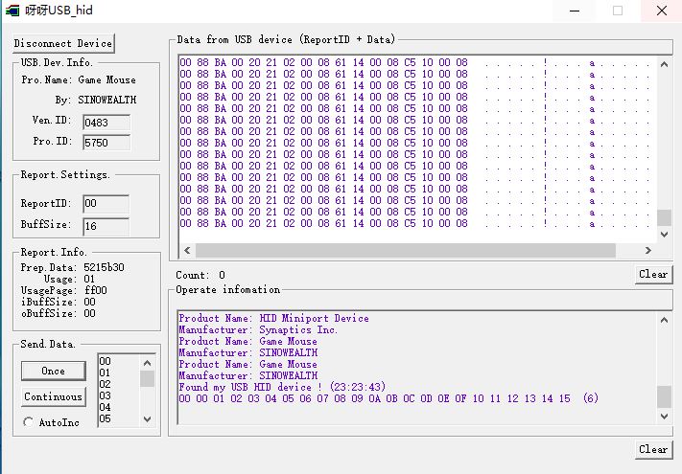Select byte 02 in send list

pos(105,384)
